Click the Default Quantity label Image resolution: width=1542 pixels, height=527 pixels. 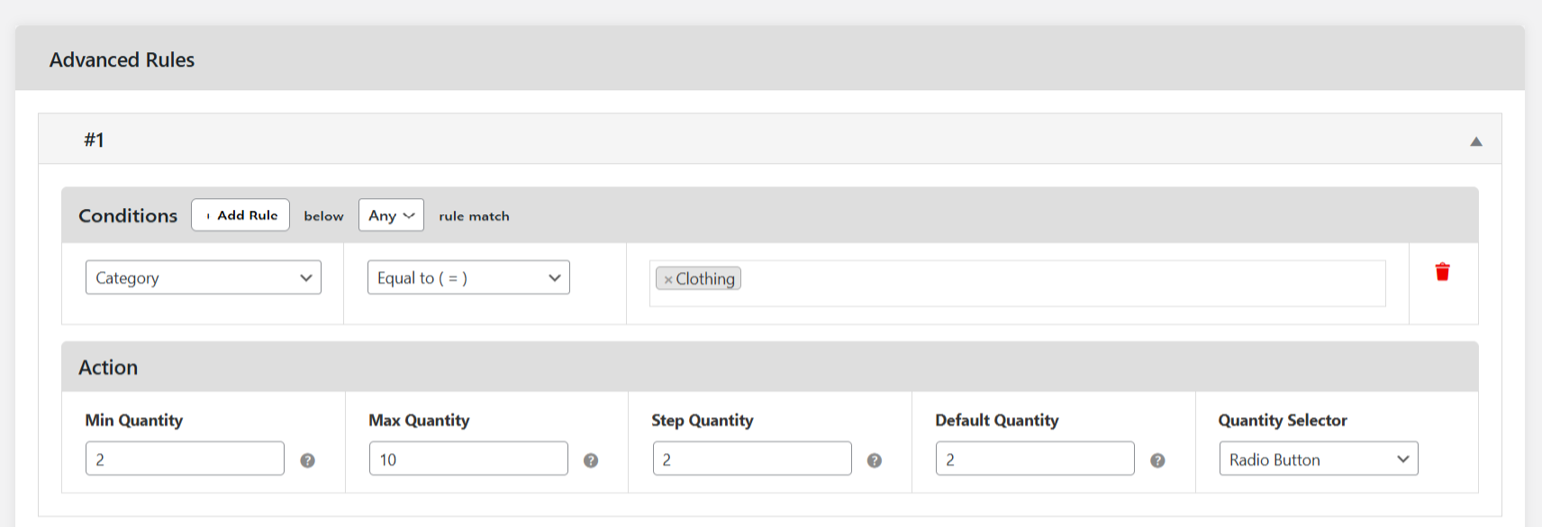click(997, 421)
